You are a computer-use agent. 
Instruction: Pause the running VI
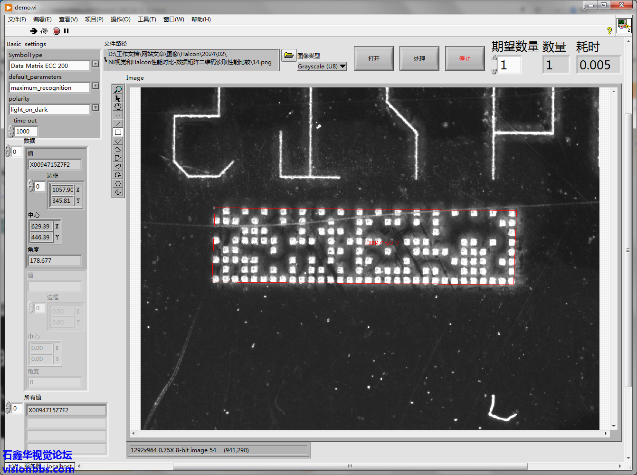click(67, 31)
